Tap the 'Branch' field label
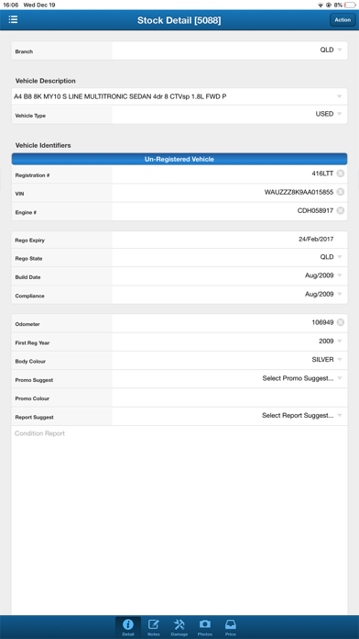The width and height of the screenshot is (359, 639). [x=24, y=51]
